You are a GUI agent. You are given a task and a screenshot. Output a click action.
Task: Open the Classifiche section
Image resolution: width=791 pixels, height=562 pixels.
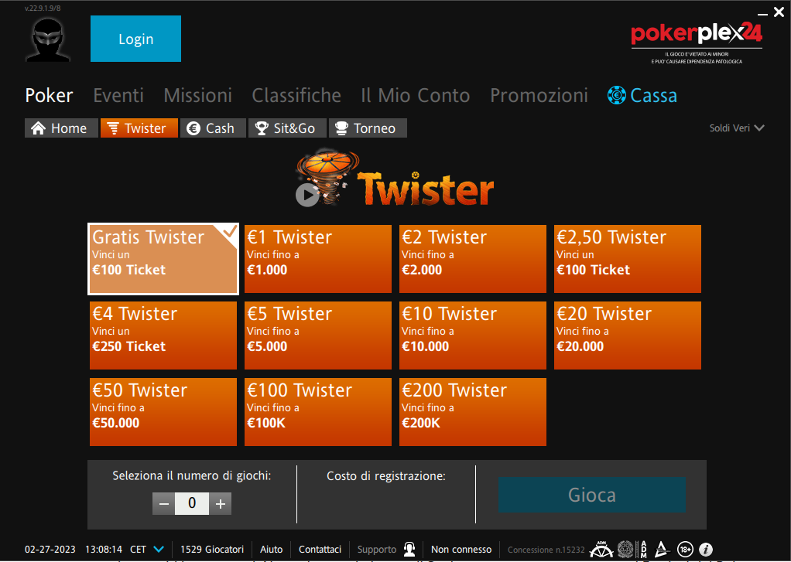(296, 95)
